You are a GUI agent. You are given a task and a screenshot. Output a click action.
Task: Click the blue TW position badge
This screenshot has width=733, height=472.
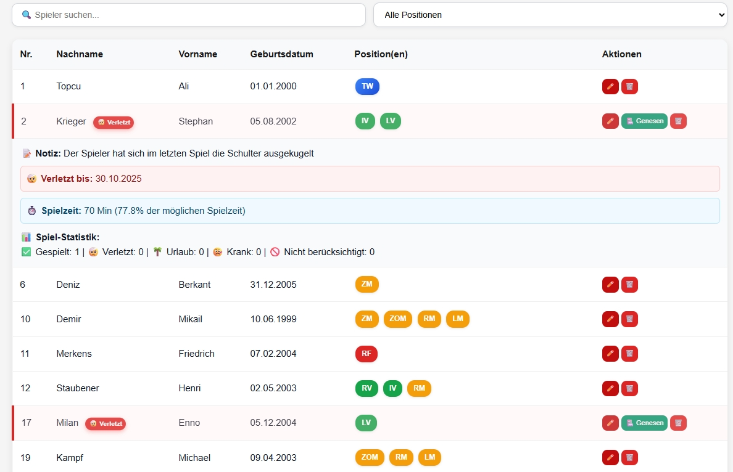(x=367, y=86)
